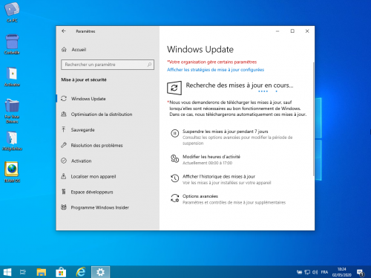Click the Sauvegarde upload arrow icon

pos(64,129)
